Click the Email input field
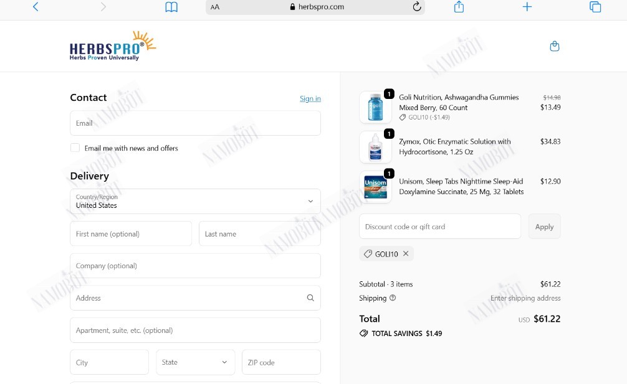 pos(195,123)
